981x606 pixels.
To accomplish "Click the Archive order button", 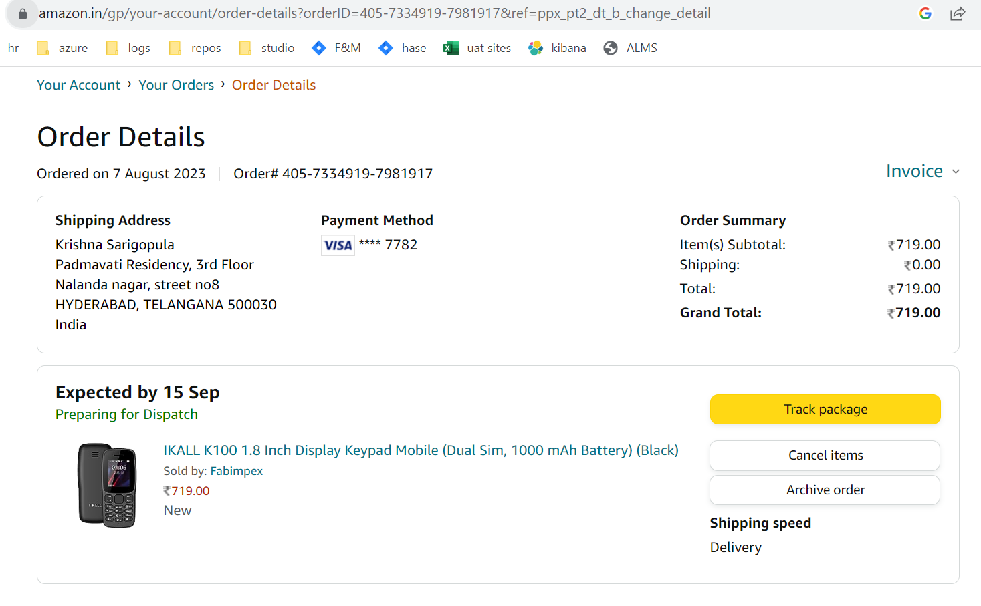I will tap(825, 490).
